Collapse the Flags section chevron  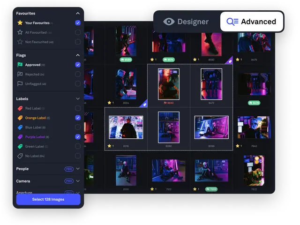(78, 55)
